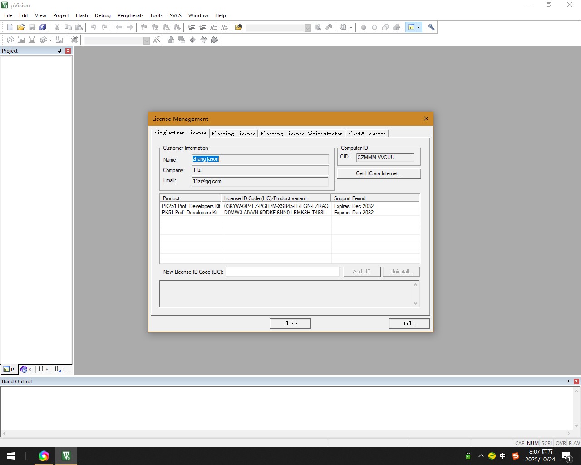Click the Manage Run-Time Environment diamond icon
This screenshot has height=465, width=581.
click(193, 40)
